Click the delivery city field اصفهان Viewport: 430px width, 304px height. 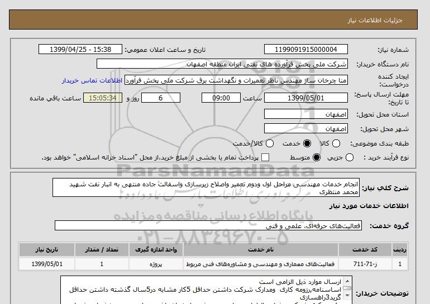[306, 128]
